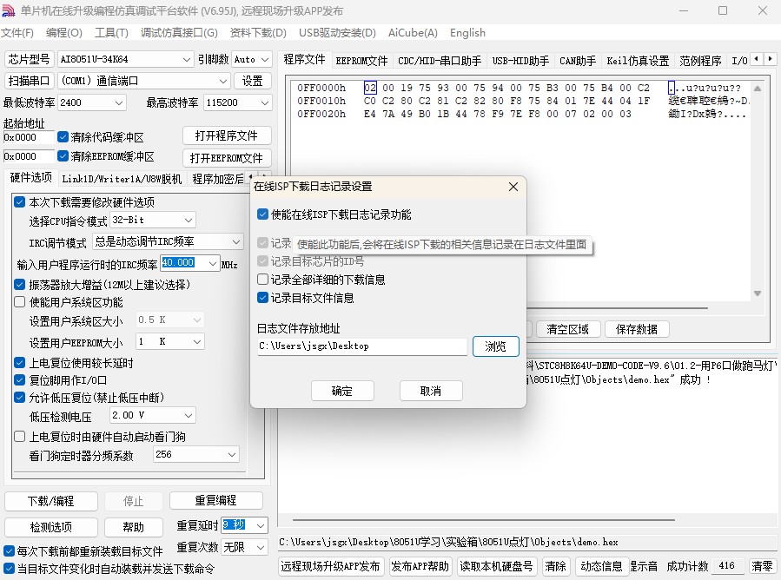
Task: Toggle 上电复位使用较长延时 checkbox
Action: tap(19, 363)
